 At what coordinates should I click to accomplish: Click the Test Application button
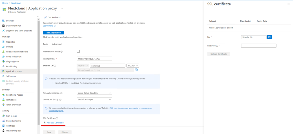[54, 33]
